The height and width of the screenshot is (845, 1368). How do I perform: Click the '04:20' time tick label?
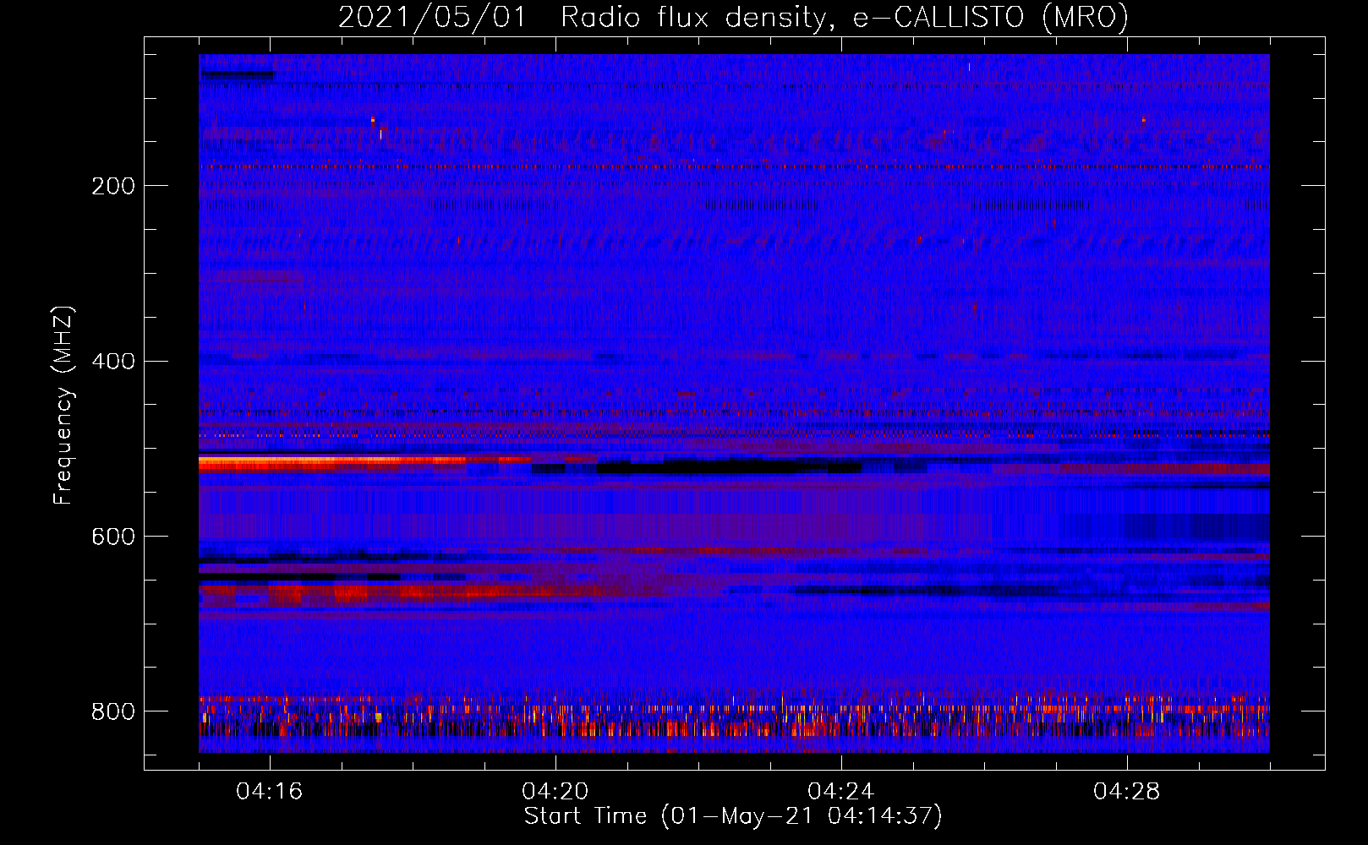(555, 791)
